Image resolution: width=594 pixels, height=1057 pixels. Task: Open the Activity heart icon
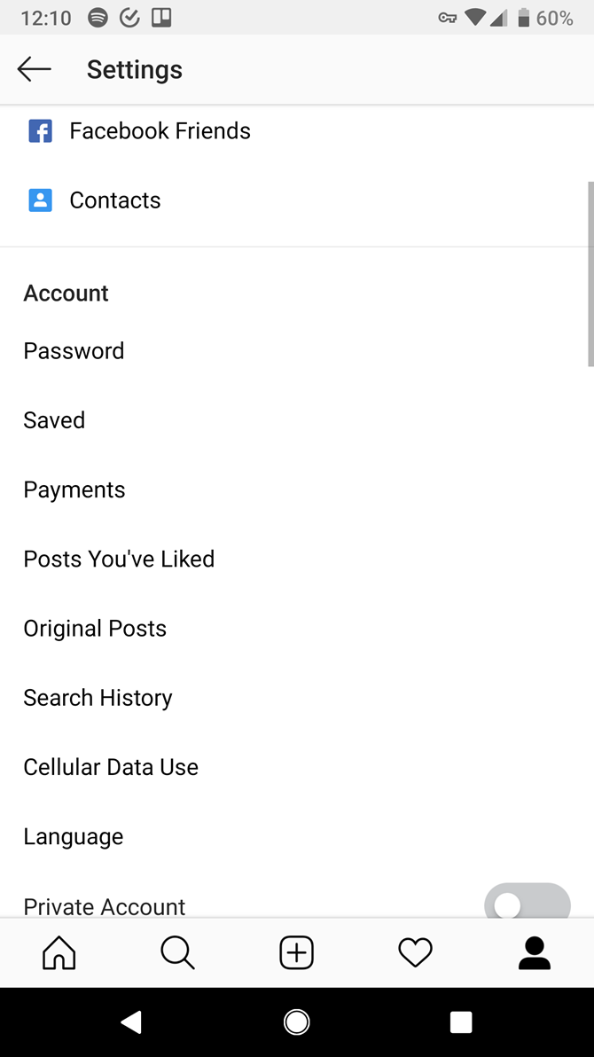point(415,953)
